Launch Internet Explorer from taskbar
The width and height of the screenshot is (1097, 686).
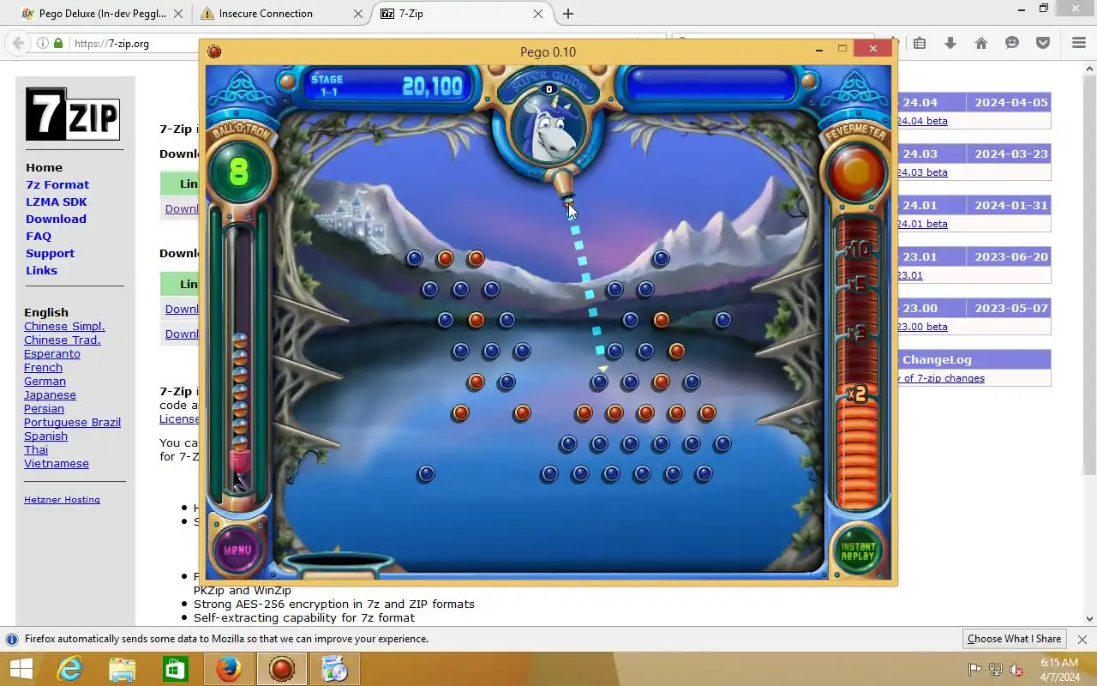point(69,669)
